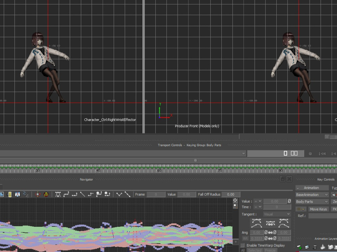Click frame 60 on the timeline

pos(159,170)
